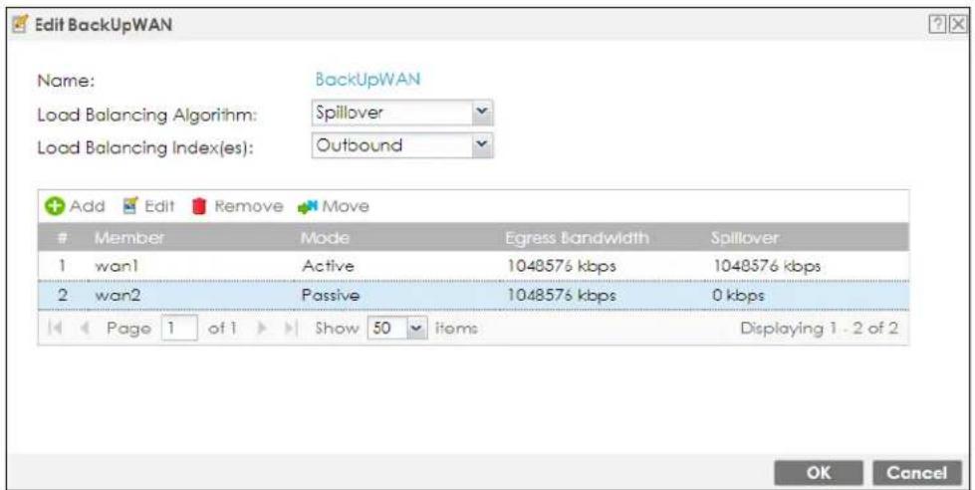Click the BackUpWAN name value

(367, 80)
